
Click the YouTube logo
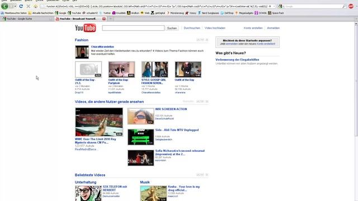click(86, 28)
